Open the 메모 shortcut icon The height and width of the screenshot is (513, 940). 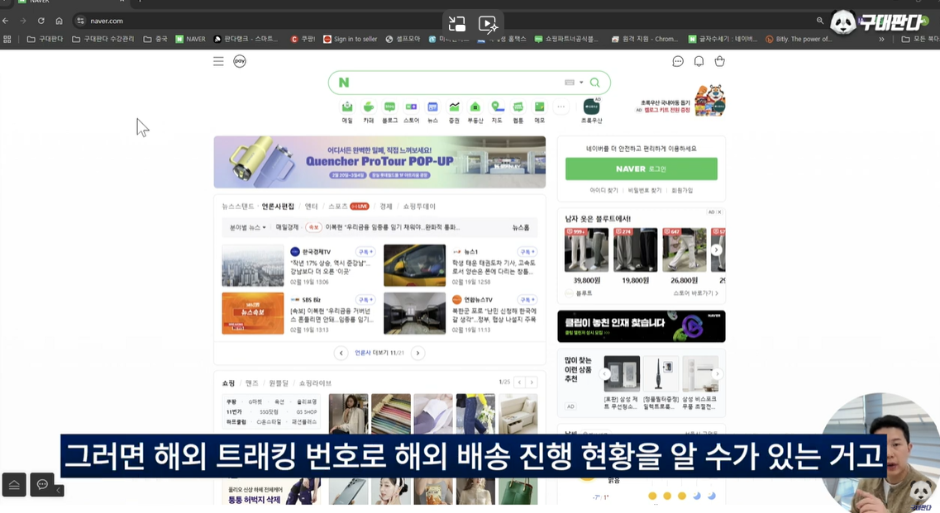pos(540,107)
